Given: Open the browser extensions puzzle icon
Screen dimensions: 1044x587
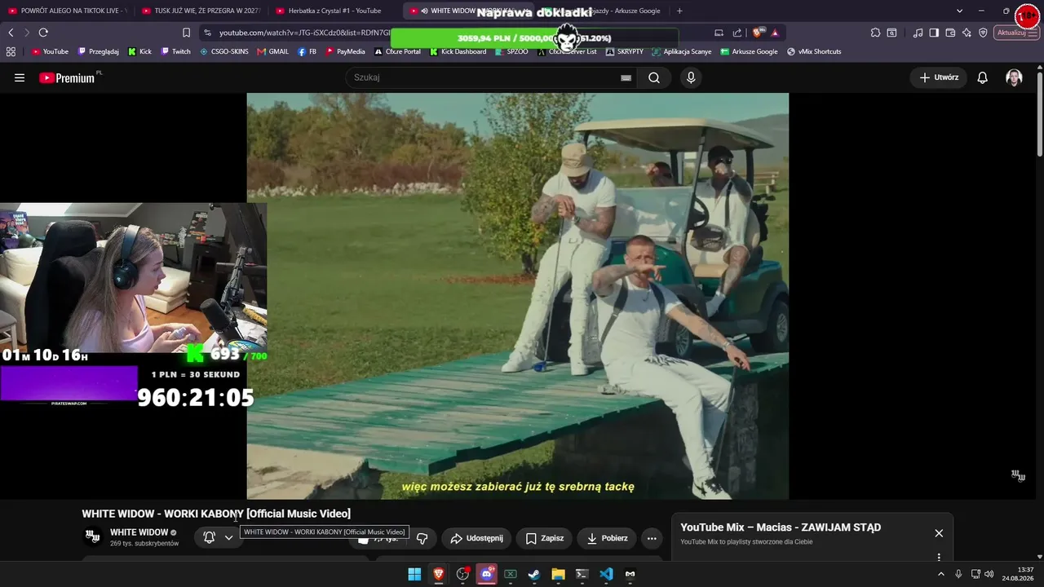Looking at the screenshot, I should 875,33.
